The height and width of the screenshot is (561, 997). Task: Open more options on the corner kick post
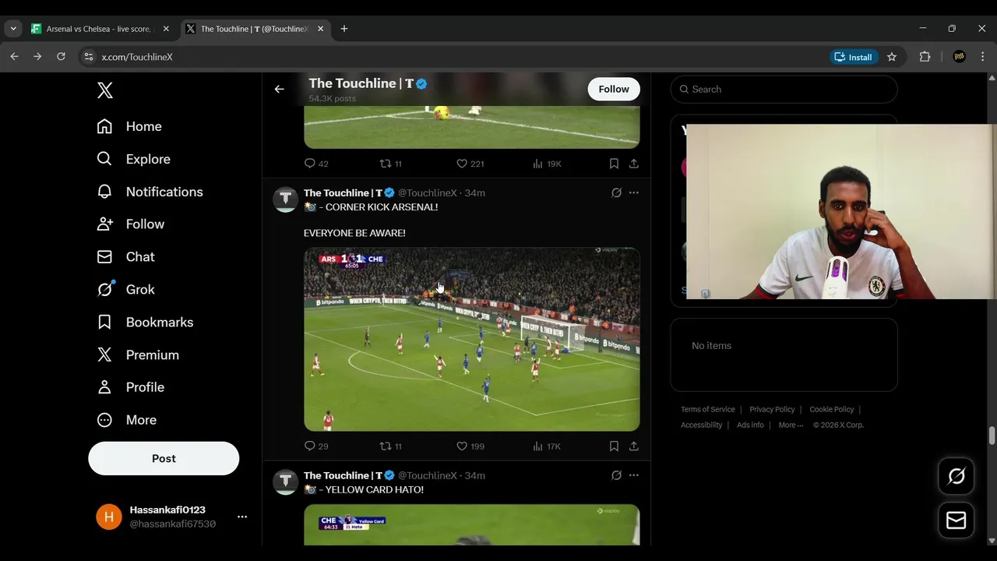click(x=634, y=192)
